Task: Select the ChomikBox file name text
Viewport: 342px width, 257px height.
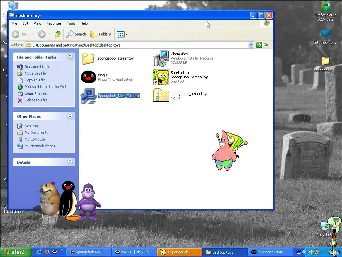Action: pos(179,54)
